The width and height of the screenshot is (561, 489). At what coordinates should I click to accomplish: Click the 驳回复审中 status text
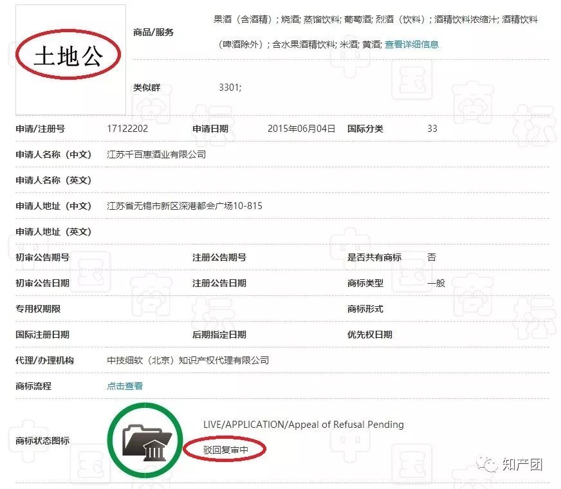click(225, 450)
